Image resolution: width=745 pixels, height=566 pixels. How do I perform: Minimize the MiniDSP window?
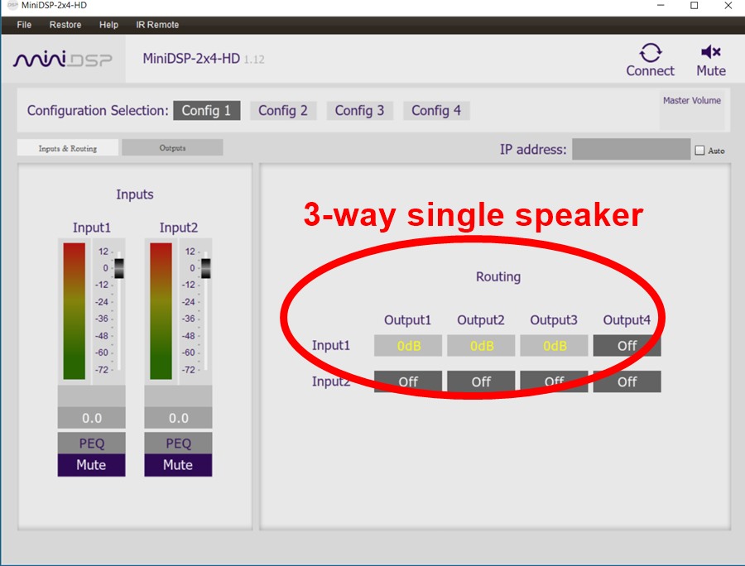tap(661, 5)
